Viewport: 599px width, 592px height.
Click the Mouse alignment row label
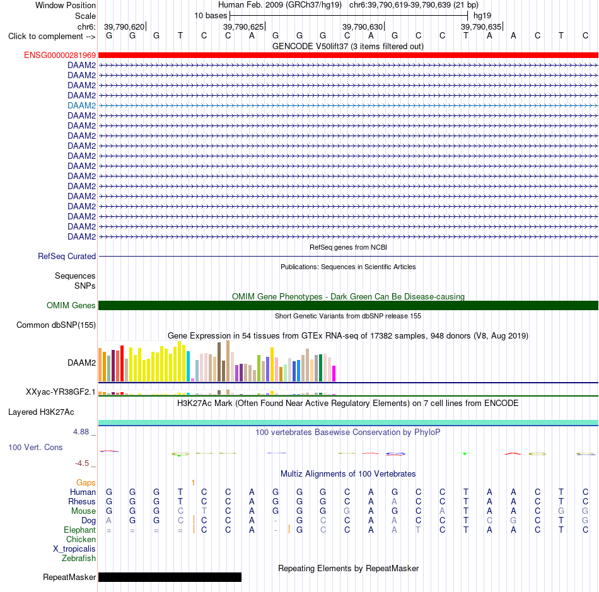point(83,511)
